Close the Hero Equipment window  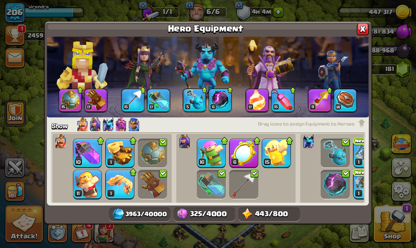pos(363,29)
